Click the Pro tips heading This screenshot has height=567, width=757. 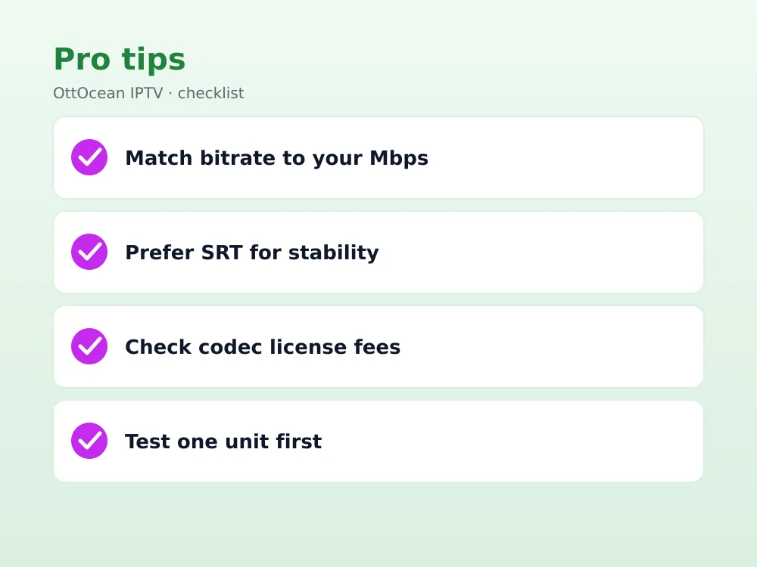120,59
